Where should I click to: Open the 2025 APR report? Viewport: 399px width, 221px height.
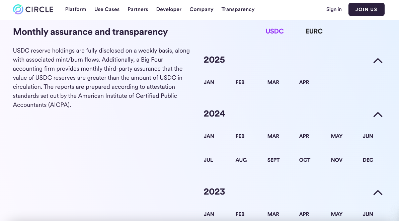pyautogui.click(x=304, y=82)
